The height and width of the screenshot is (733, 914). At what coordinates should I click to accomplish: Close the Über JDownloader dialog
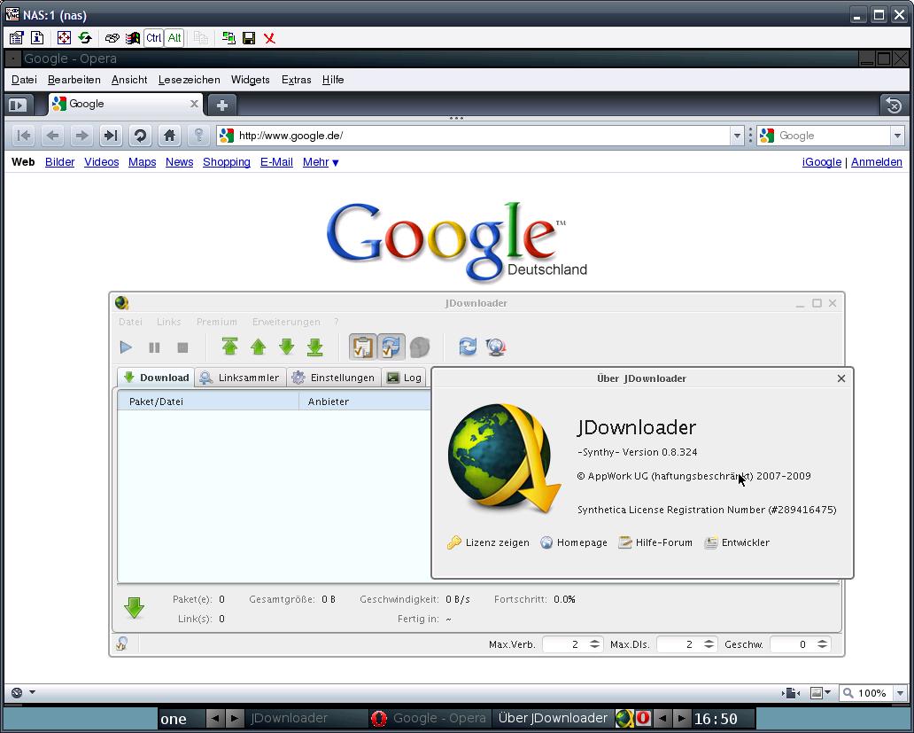[841, 378]
